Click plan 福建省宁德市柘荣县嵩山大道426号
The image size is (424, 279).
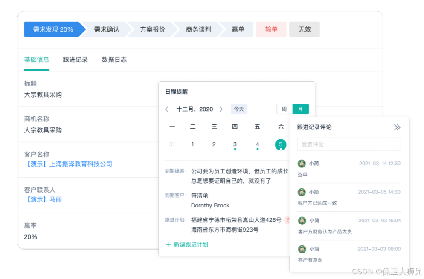236,220
